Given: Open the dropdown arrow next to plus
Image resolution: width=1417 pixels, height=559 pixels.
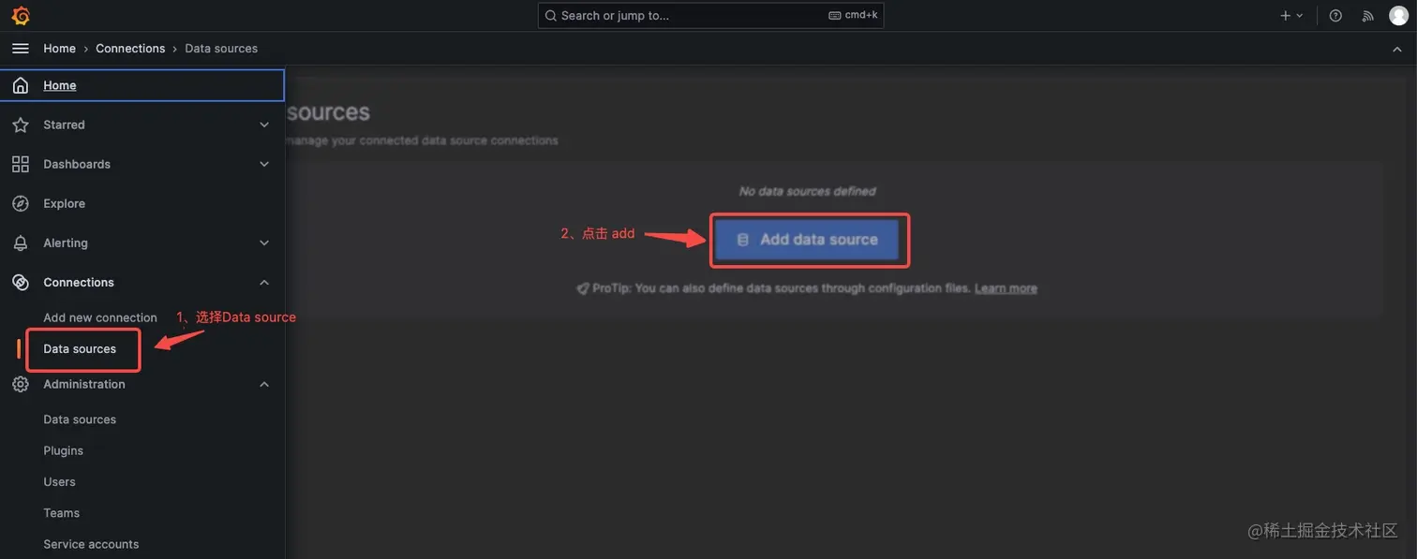Looking at the screenshot, I should [x=1300, y=15].
